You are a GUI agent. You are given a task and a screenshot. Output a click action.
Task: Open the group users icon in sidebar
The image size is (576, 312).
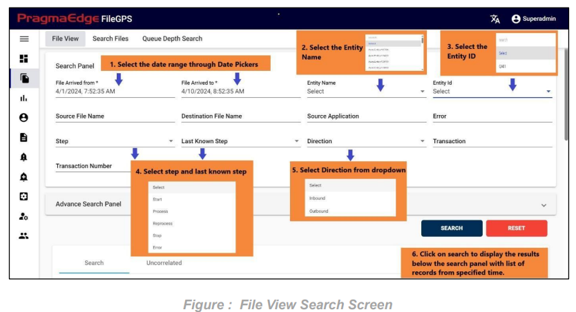24,236
